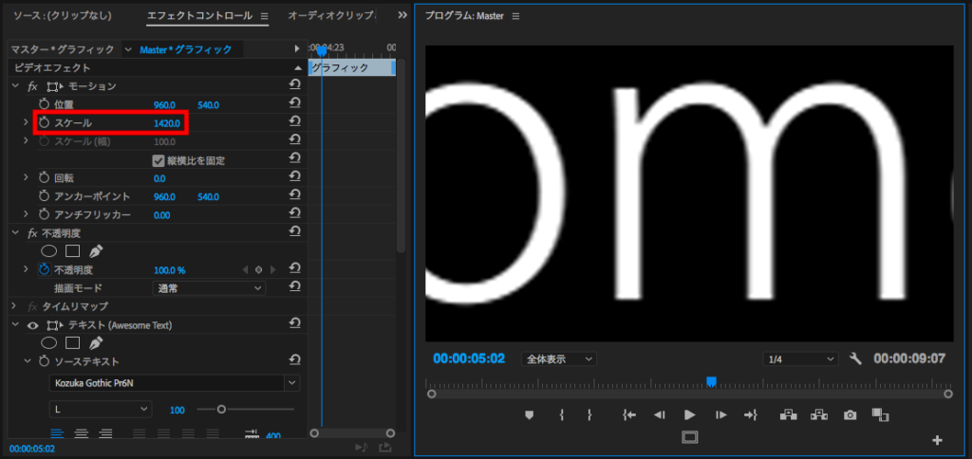
Task: Export frame with camera icon
Action: [850, 415]
